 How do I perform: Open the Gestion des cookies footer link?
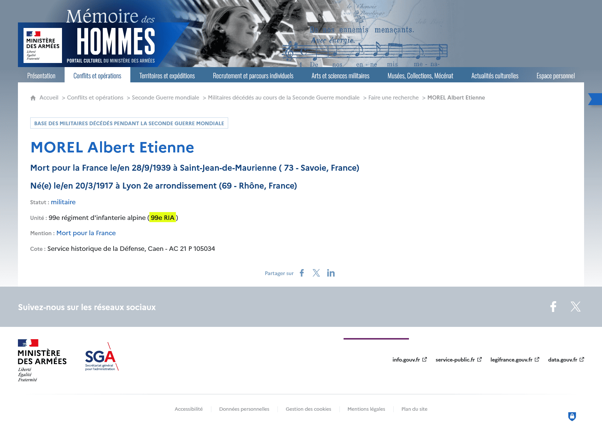(308, 409)
